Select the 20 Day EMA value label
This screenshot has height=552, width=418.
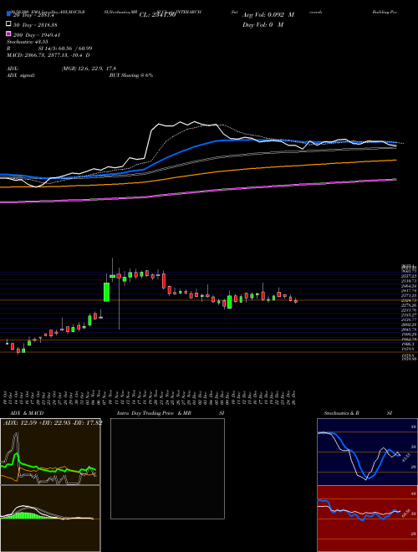tap(33, 15)
